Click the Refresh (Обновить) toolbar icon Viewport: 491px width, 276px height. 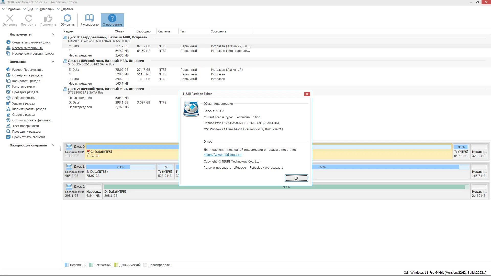(68, 20)
